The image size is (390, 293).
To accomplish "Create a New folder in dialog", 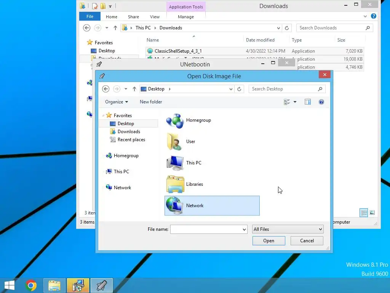I will coord(151,102).
